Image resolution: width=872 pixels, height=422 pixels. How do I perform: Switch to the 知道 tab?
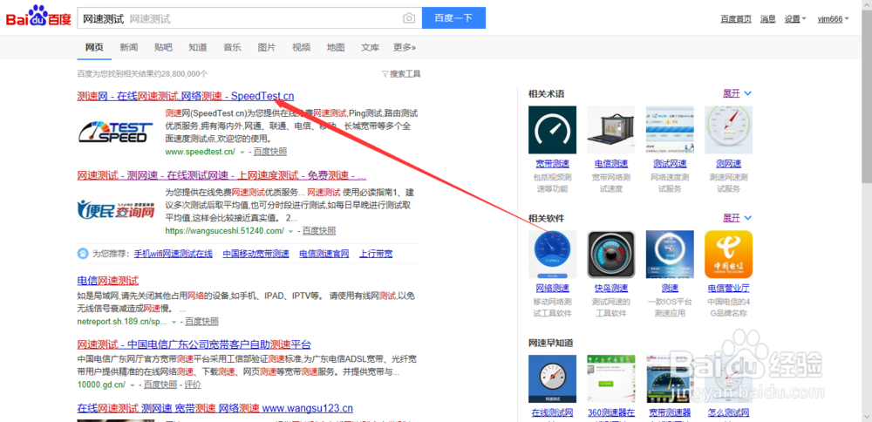[x=197, y=47]
